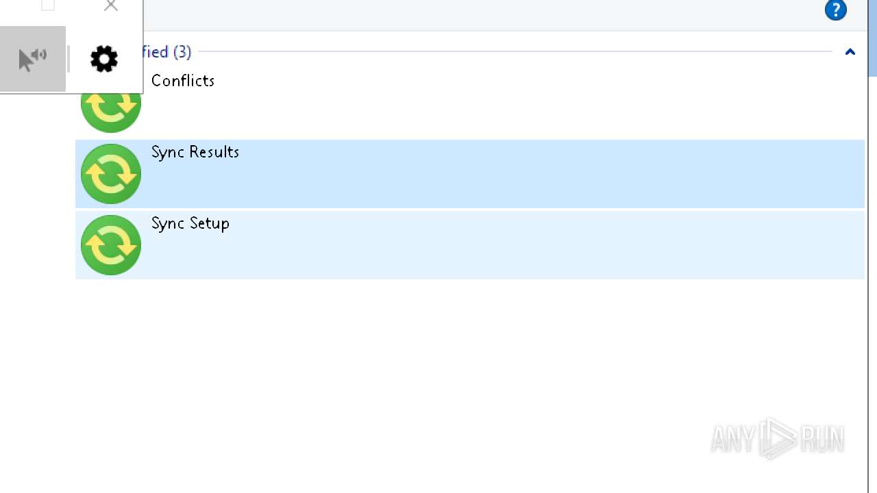The image size is (877, 493).
Task: Select the Sync Setup label
Action: [x=190, y=223]
